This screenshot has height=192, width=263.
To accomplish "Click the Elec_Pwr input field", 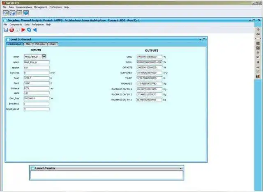I will click(x=37, y=98).
